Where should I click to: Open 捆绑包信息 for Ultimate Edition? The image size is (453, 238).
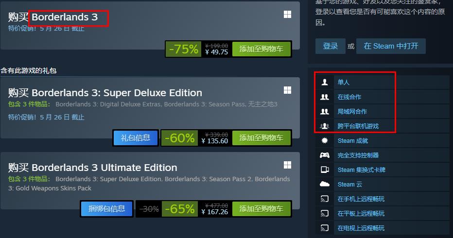tap(106, 208)
